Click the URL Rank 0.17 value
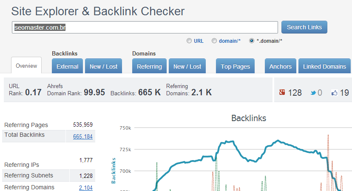Viewport: 352px width, 191px height. point(33,92)
